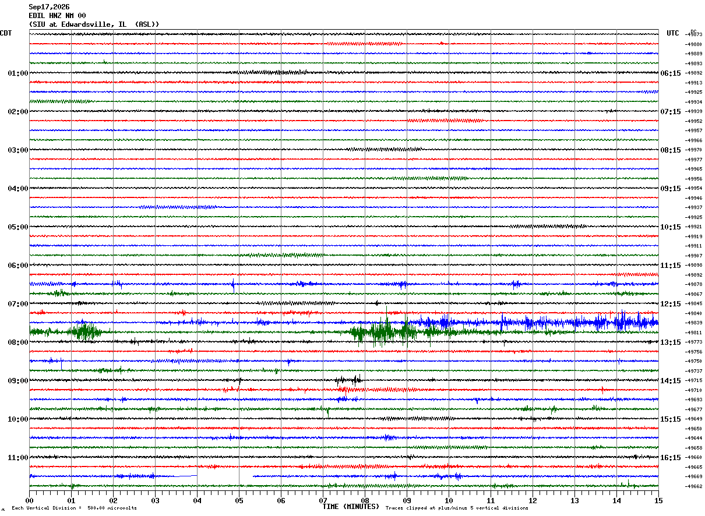The image size is (705, 516).
Task: Click the 00 minute tick on bottom axis
Action: pyautogui.click(x=29, y=500)
